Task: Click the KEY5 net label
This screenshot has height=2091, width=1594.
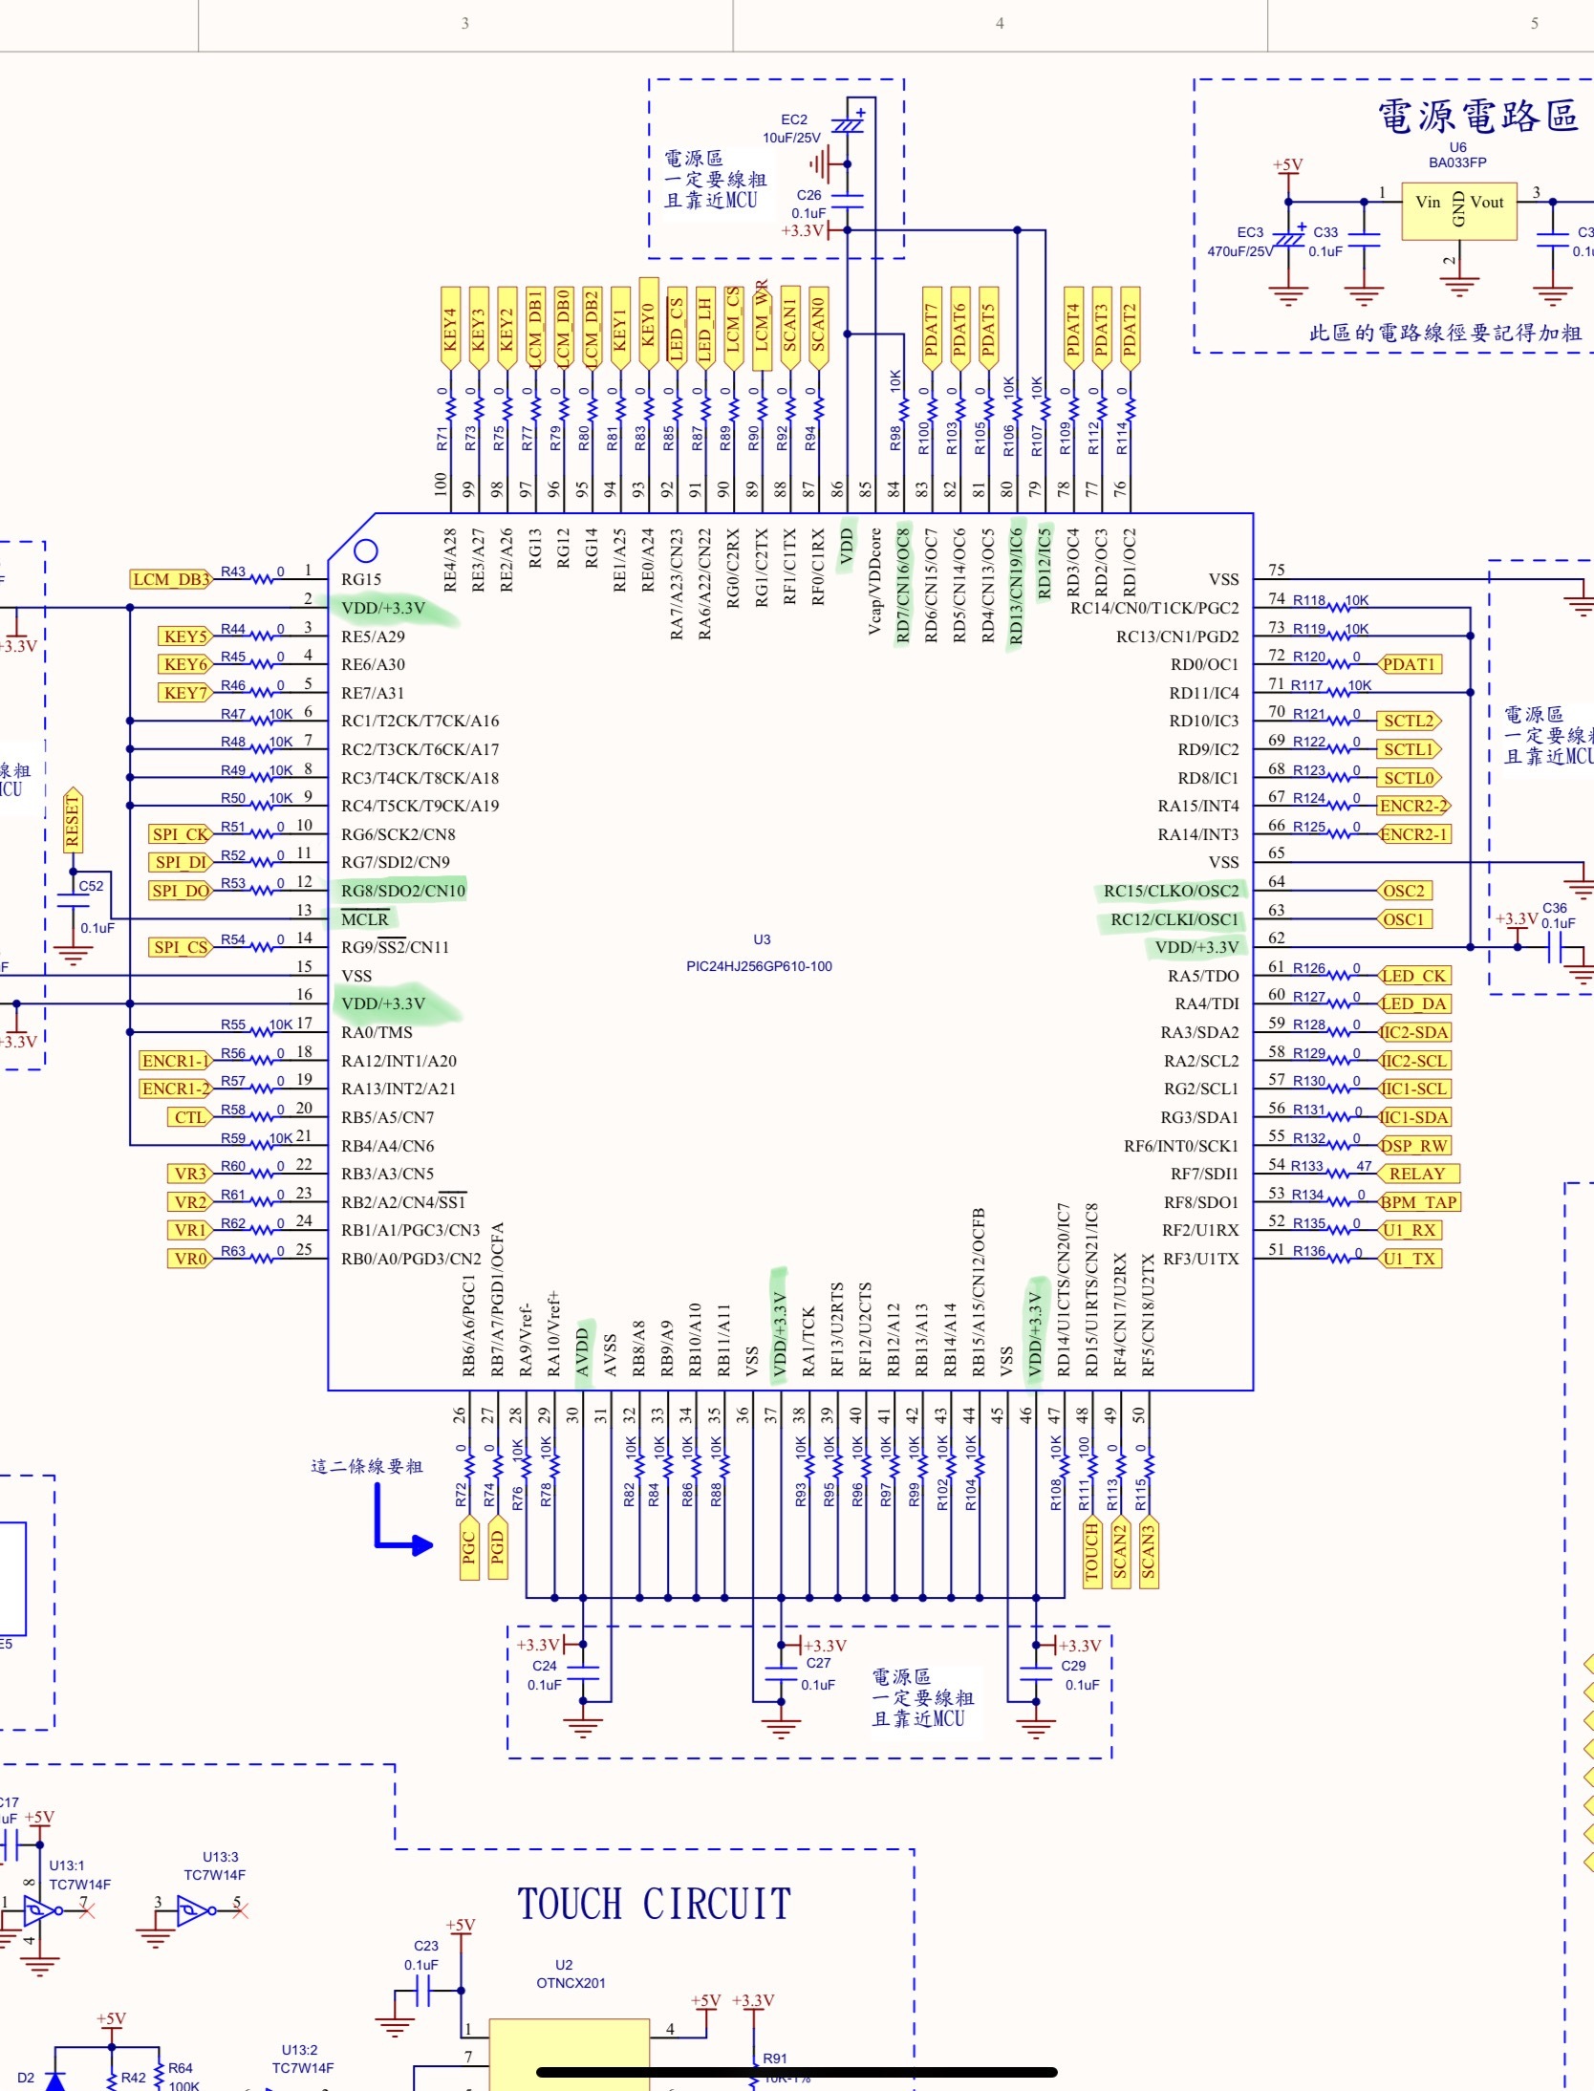Action: (185, 636)
